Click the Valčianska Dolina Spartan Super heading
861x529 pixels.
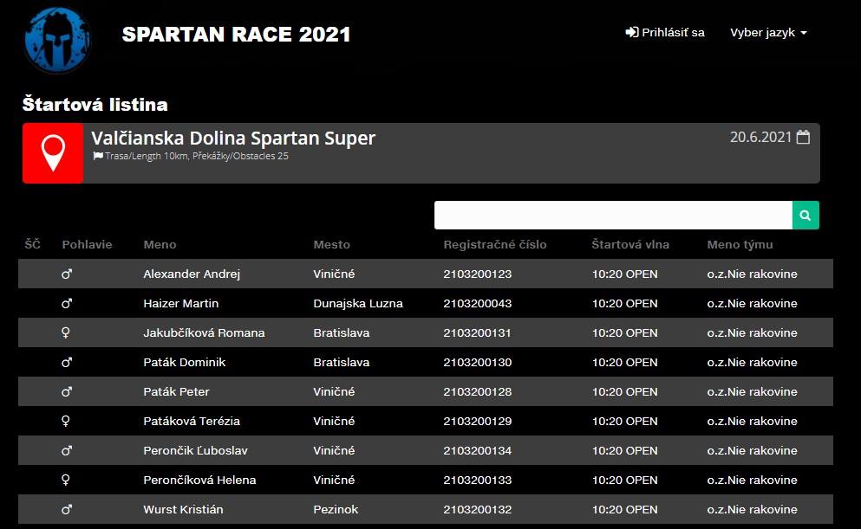point(233,138)
